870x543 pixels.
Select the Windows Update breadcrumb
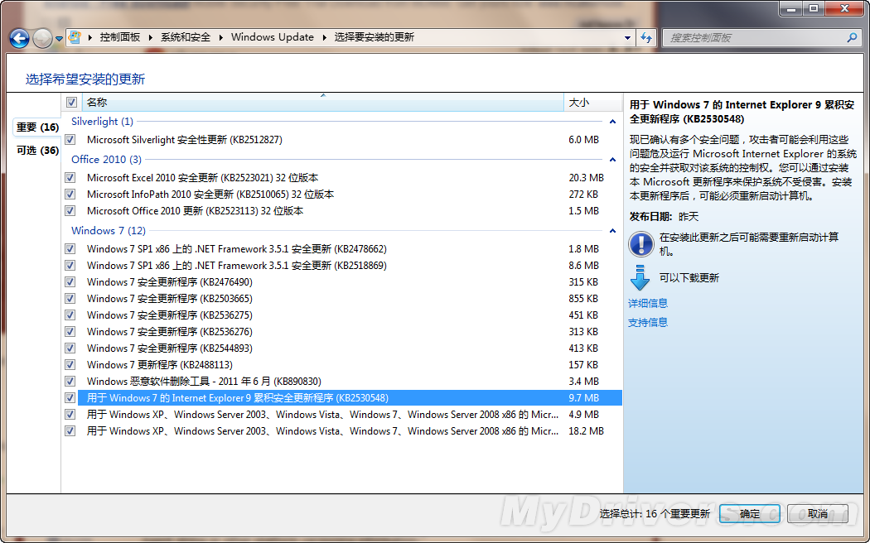[x=273, y=37]
